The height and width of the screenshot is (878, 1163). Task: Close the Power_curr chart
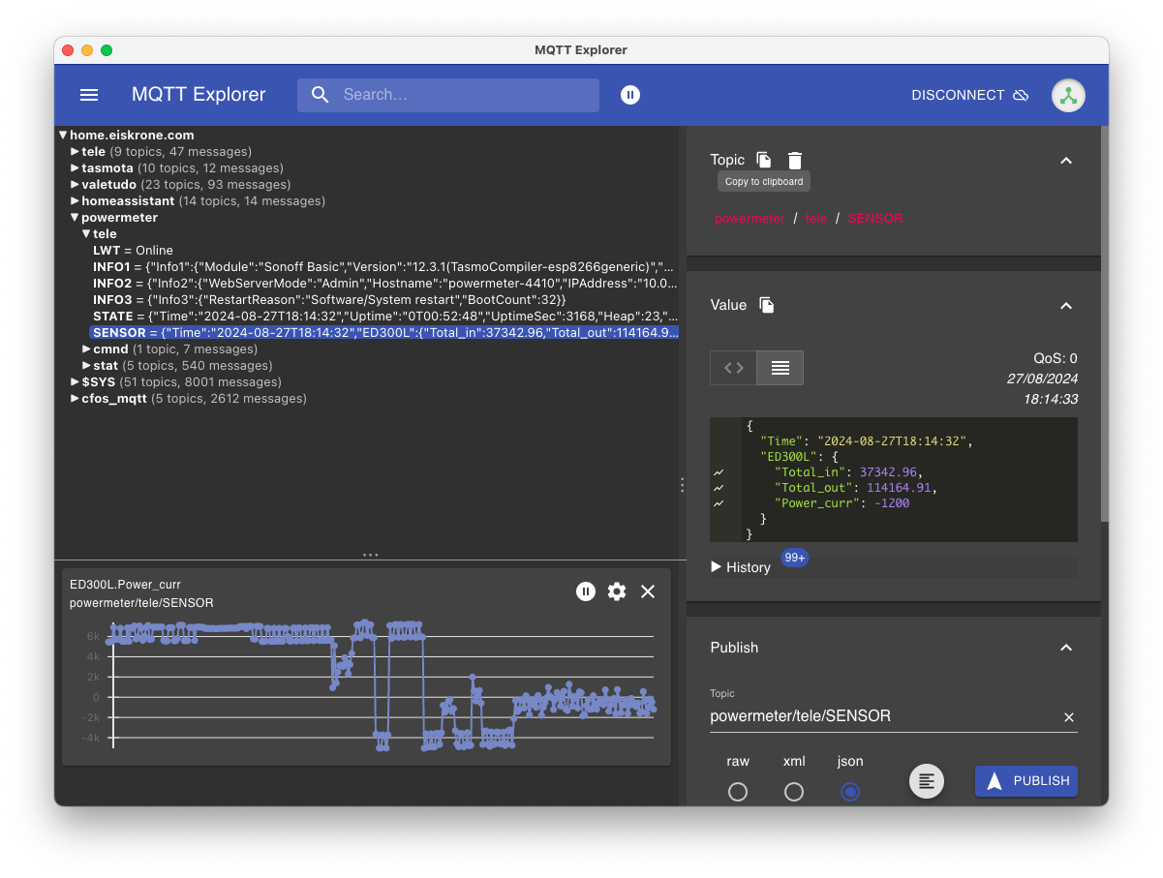pos(648,591)
